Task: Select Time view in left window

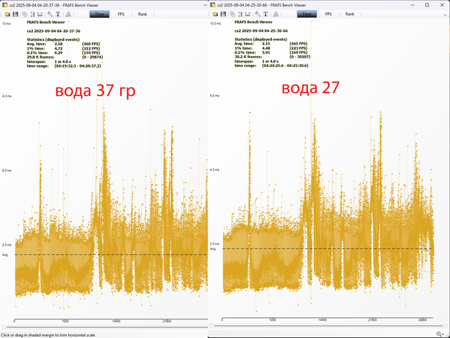Action: [x=100, y=14]
